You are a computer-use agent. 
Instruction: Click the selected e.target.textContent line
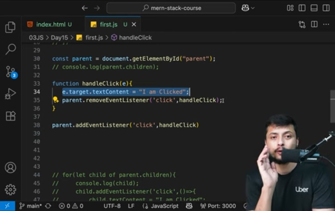tap(126, 92)
